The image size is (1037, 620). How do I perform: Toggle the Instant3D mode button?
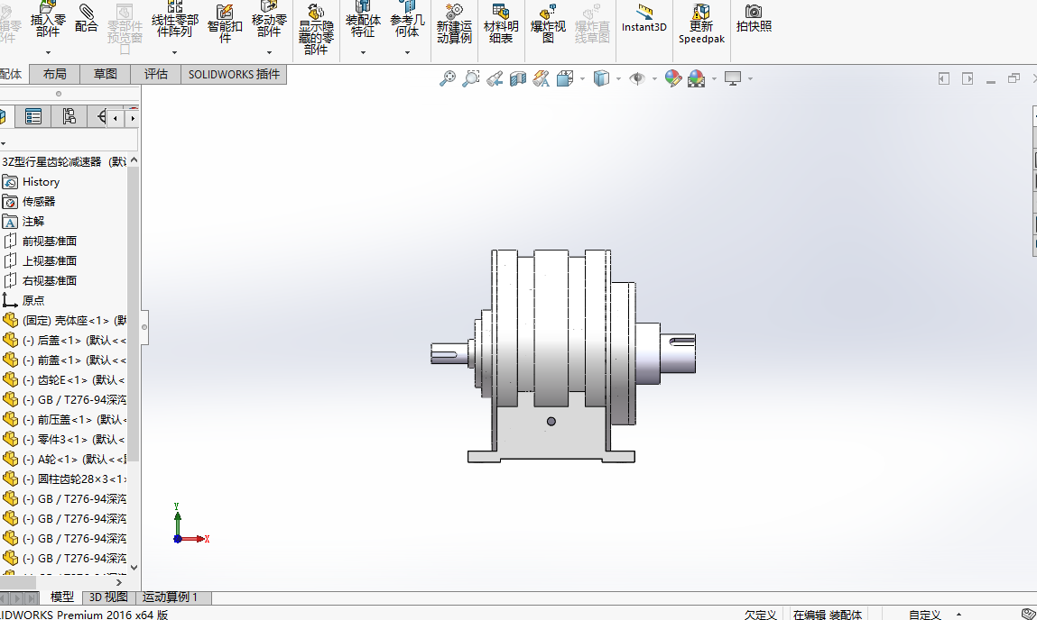[x=644, y=18]
